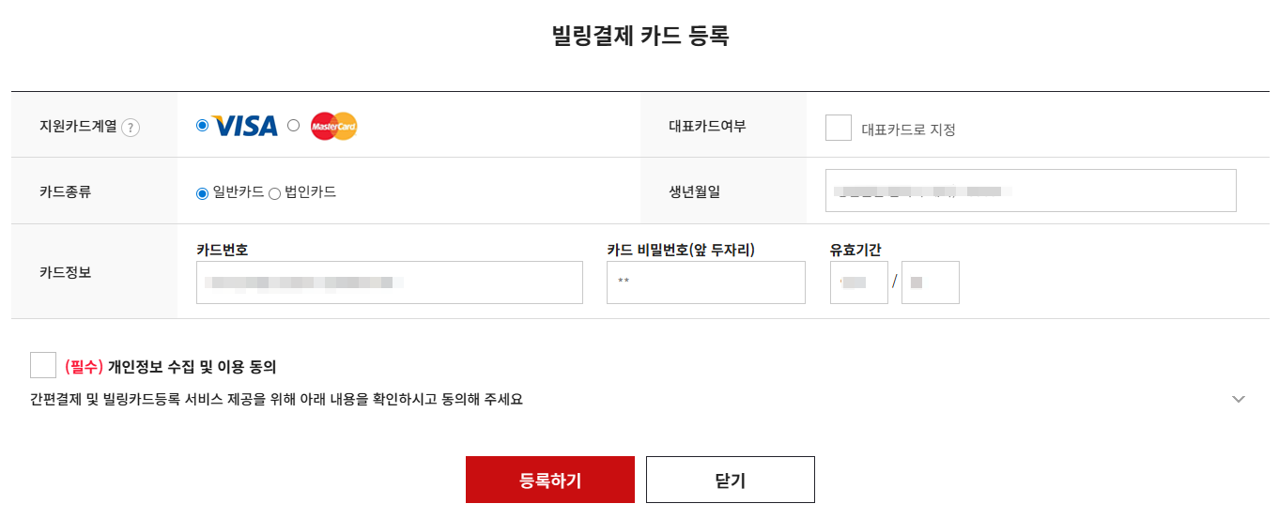Screen dimensions: 1279x519
Task: Click the first 유효기간 field
Action: click(x=859, y=282)
